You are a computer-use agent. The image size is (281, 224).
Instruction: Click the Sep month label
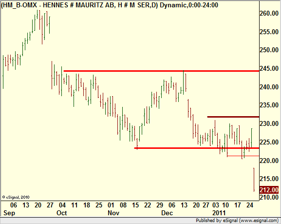pos(9,213)
